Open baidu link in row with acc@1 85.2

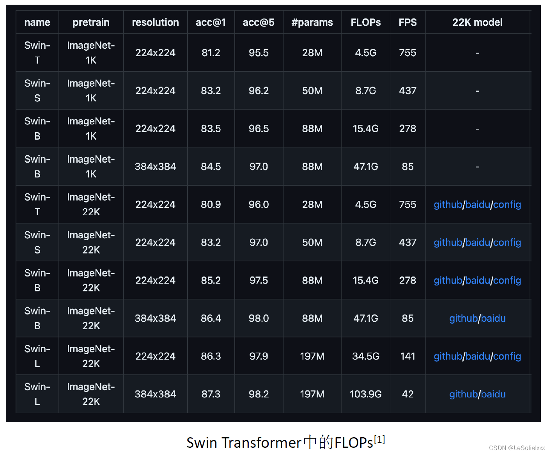click(477, 280)
